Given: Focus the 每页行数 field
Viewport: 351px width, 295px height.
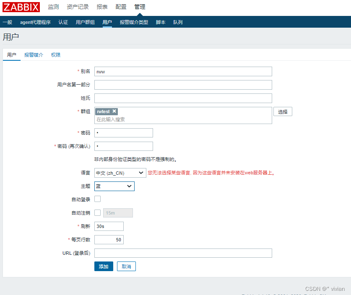Looking at the screenshot, I should click(109, 240).
